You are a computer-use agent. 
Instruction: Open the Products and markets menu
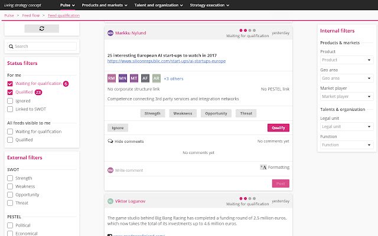point(105,5)
